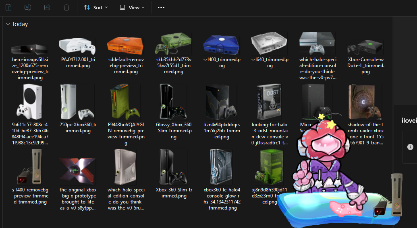This screenshot has height=228, width=417.
Task: Open the View dropdown
Action: tap(132, 7)
